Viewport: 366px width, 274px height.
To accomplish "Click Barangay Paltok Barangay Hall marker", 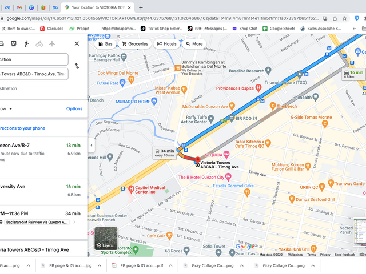I will pos(124,57).
